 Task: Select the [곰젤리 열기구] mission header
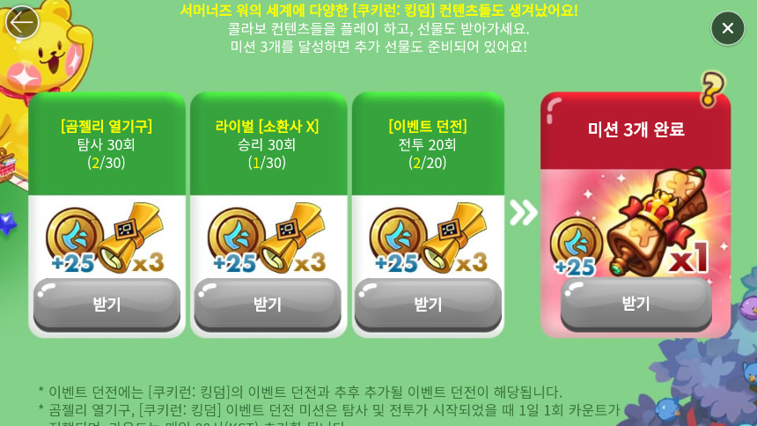(107, 126)
